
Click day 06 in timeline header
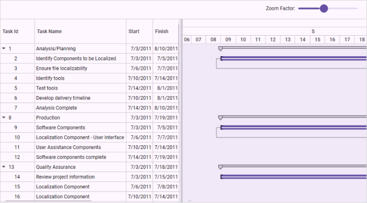187,39
